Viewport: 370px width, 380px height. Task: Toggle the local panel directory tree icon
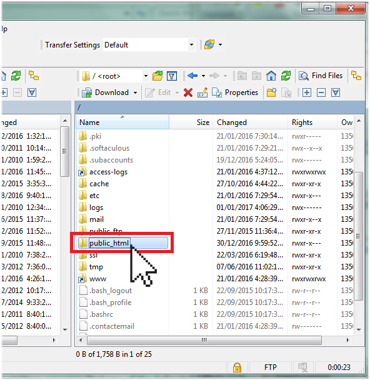(x=34, y=76)
